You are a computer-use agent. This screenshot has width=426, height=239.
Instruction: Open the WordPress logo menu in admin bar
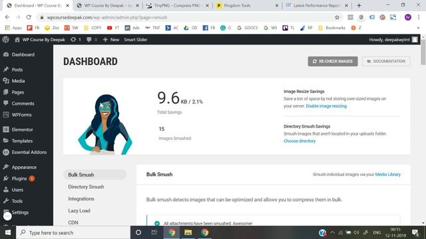point(6,40)
